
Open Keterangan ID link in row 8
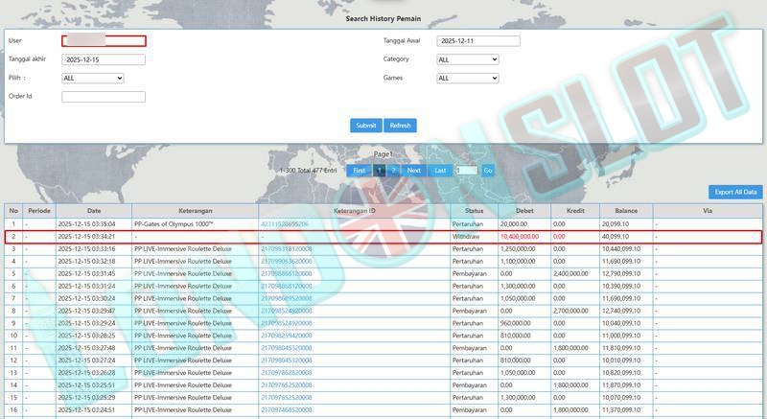286,311
